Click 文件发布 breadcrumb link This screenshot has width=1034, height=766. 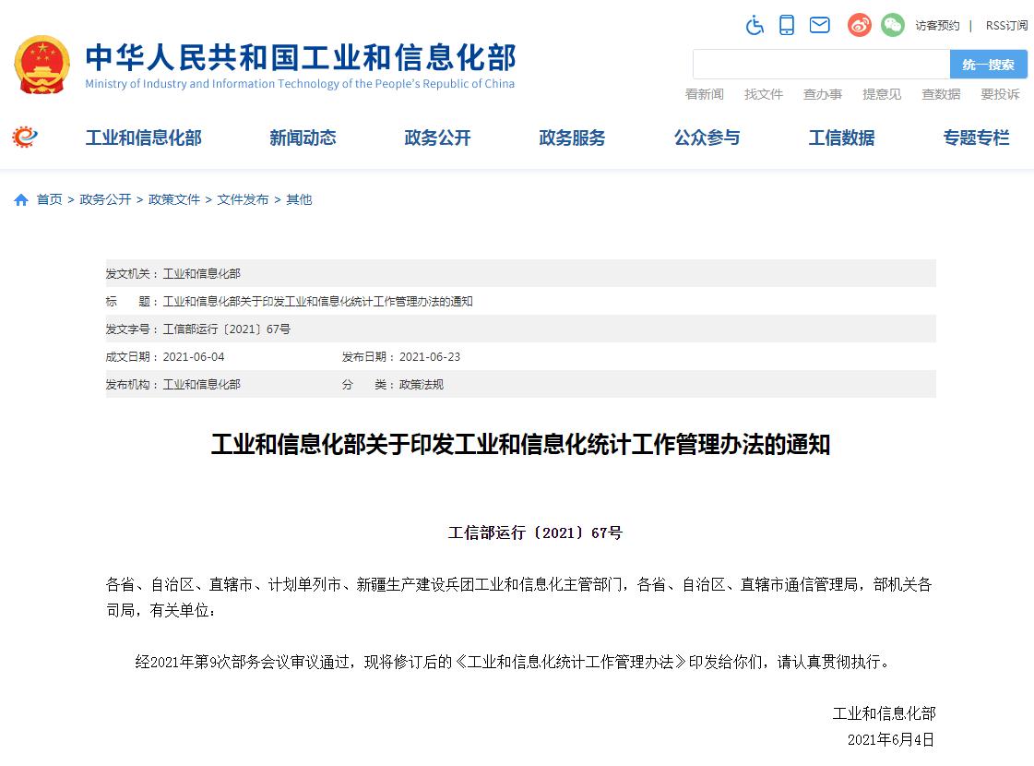coord(243,199)
